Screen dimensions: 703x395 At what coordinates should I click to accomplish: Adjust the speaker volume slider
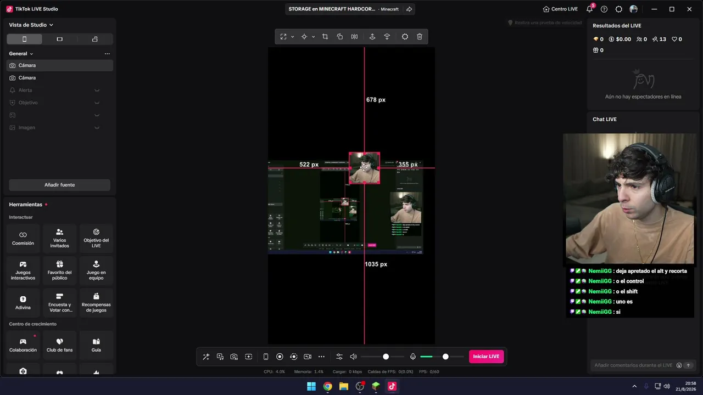pyautogui.click(x=386, y=357)
